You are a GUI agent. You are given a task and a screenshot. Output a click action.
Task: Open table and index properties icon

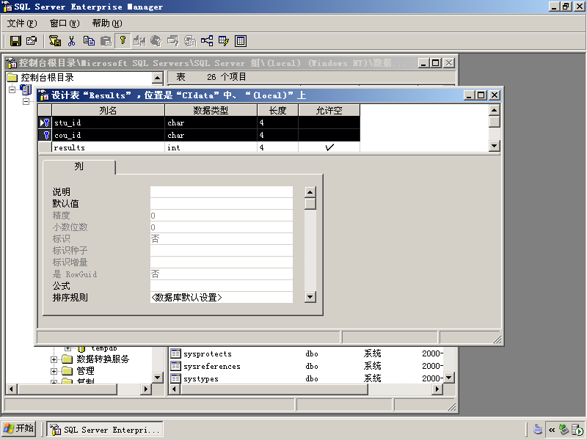32,41
